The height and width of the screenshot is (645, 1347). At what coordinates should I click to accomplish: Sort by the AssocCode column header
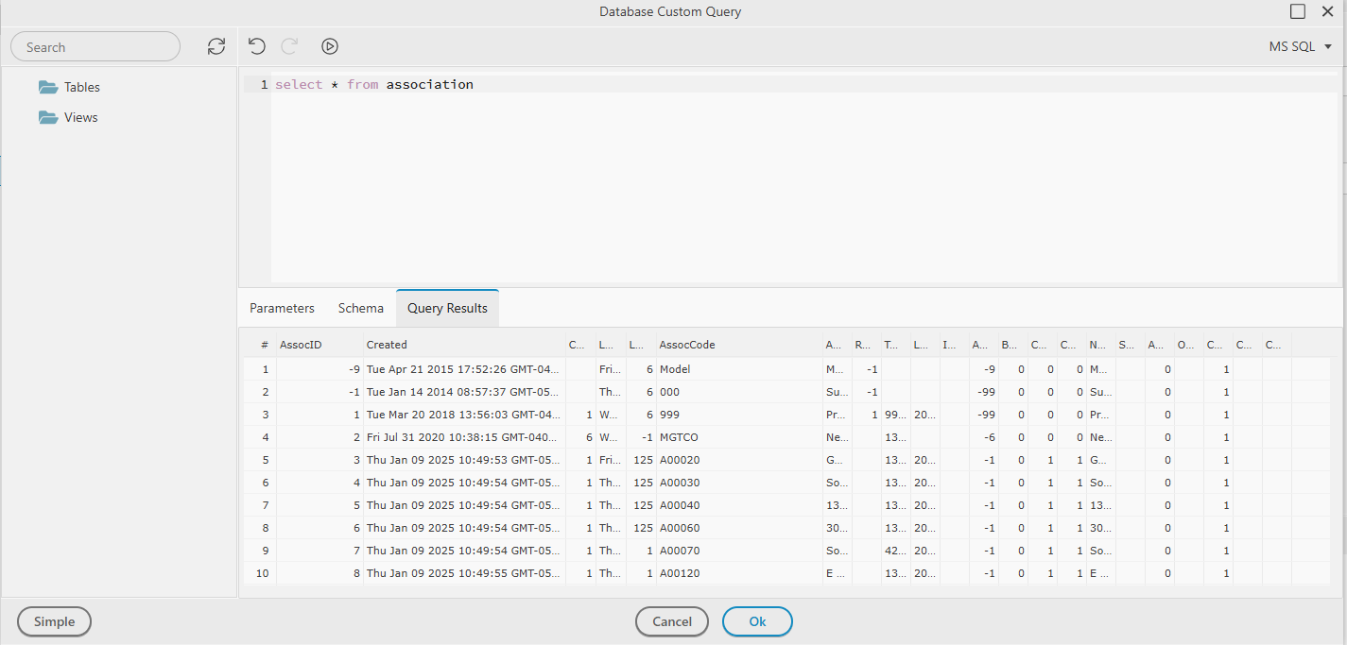point(739,345)
